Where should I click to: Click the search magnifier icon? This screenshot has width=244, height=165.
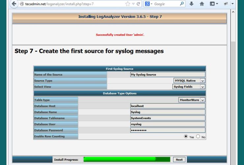[x=182, y=4]
